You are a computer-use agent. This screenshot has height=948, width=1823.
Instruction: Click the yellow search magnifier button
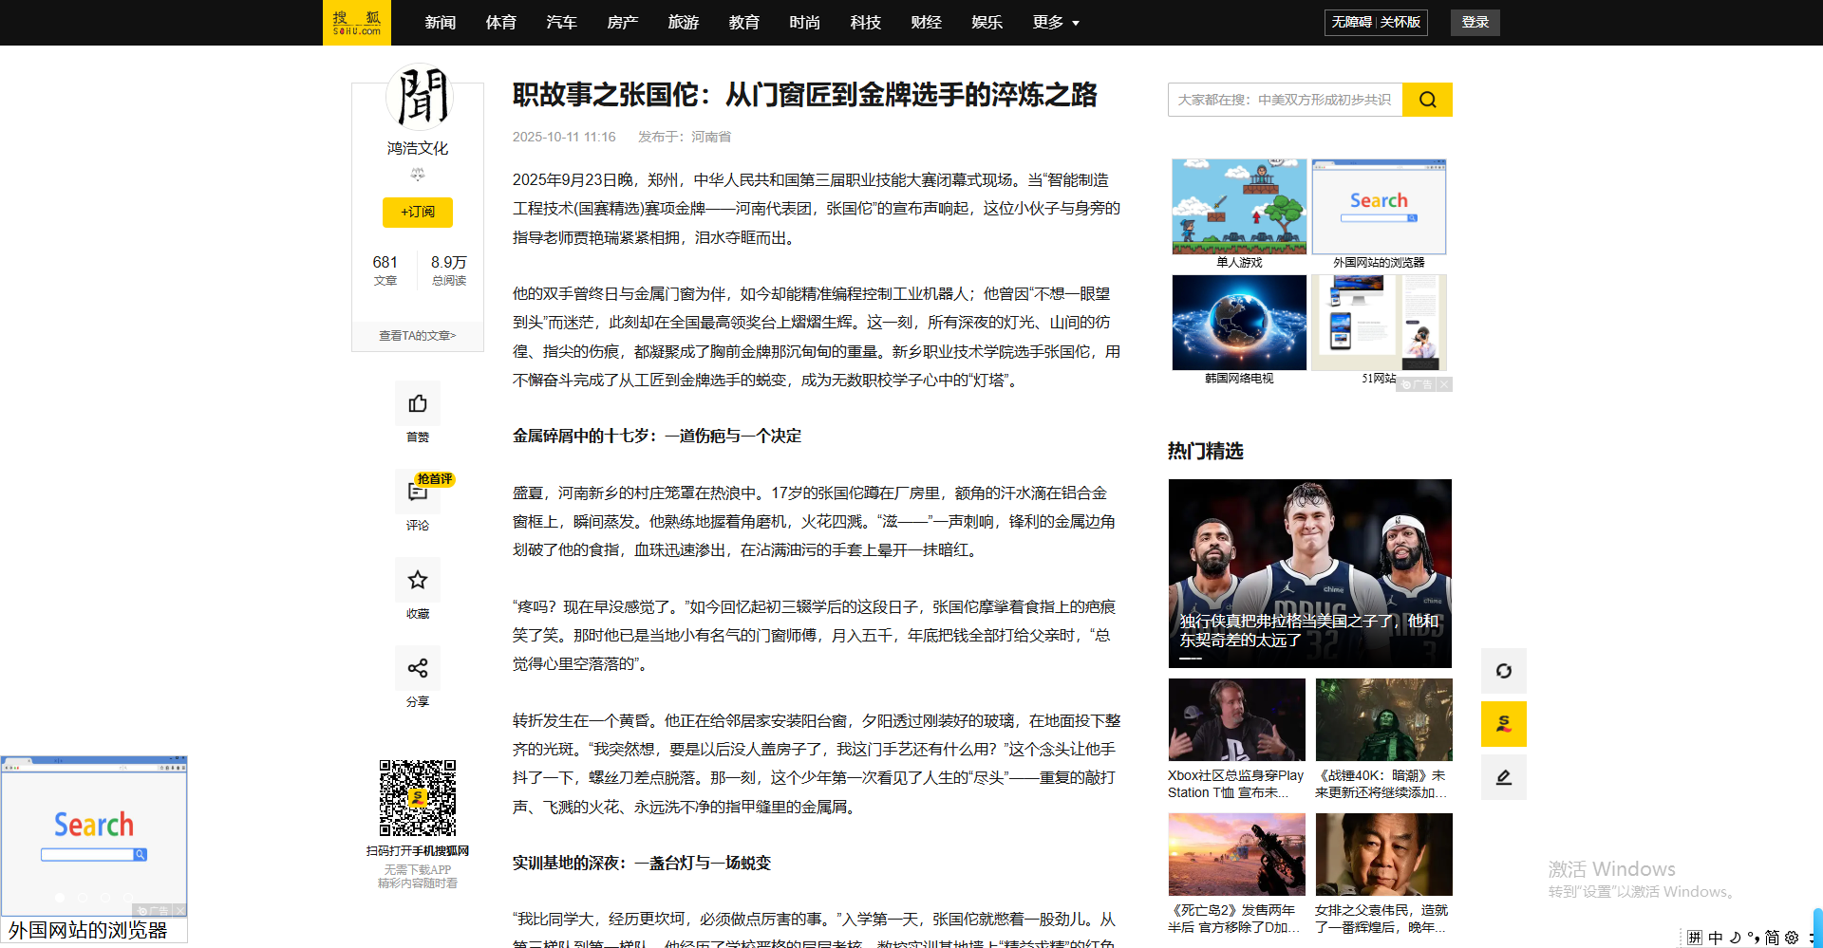(x=1427, y=100)
